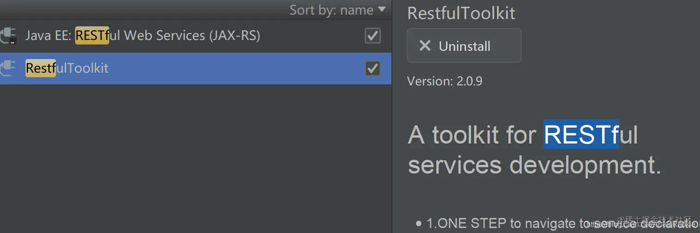Image resolution: width=700 pixels, height=233 pixels.
Task: Click the highlighted RESTf text in description
Action: (x=581, y=135)
